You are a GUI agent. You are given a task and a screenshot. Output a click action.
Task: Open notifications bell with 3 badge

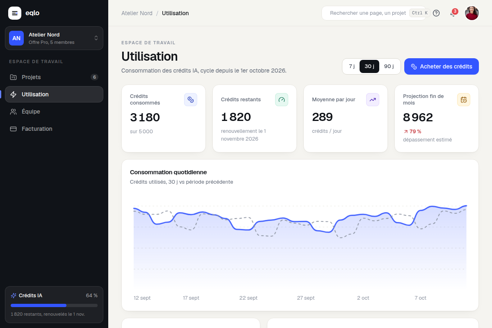click(453, 13)
